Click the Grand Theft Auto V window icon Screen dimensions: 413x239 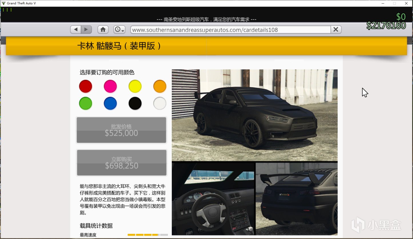(4, 3)
